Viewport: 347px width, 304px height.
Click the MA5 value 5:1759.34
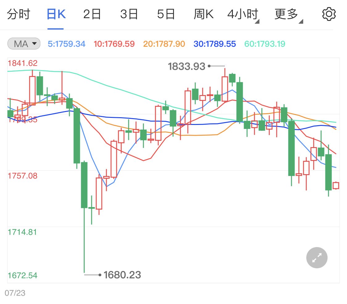[x=66, y=44]
